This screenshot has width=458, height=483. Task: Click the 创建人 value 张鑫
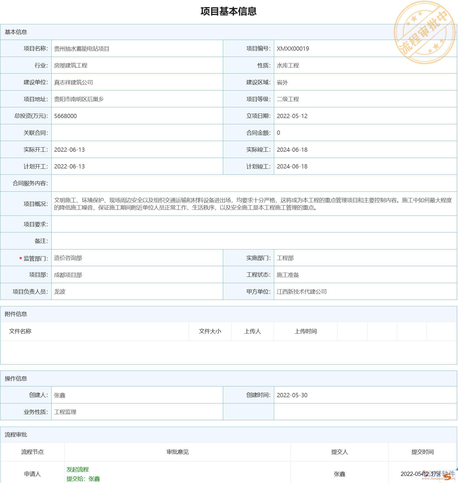[59, 395]
